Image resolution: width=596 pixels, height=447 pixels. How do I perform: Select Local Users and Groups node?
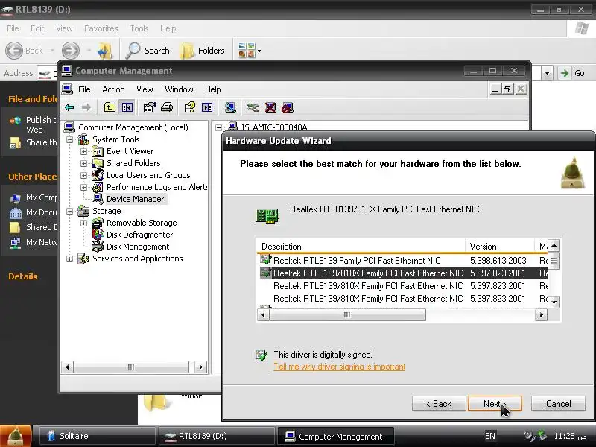(x=148, y=175)
